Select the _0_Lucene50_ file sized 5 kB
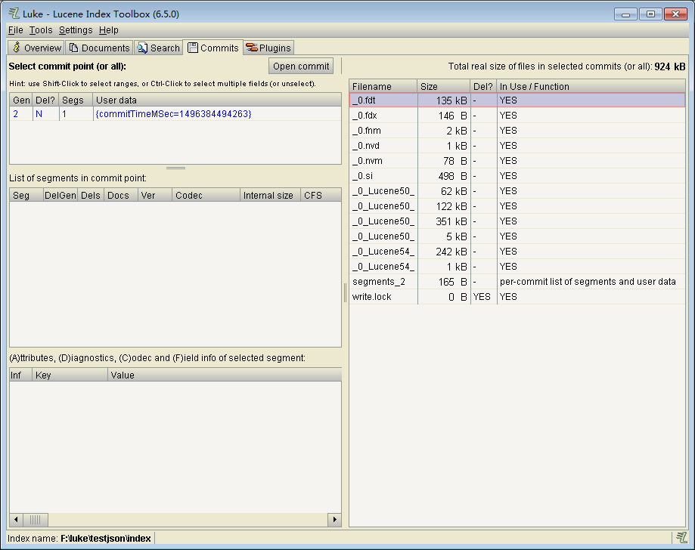695x550 pixels. tap(517, 236)
